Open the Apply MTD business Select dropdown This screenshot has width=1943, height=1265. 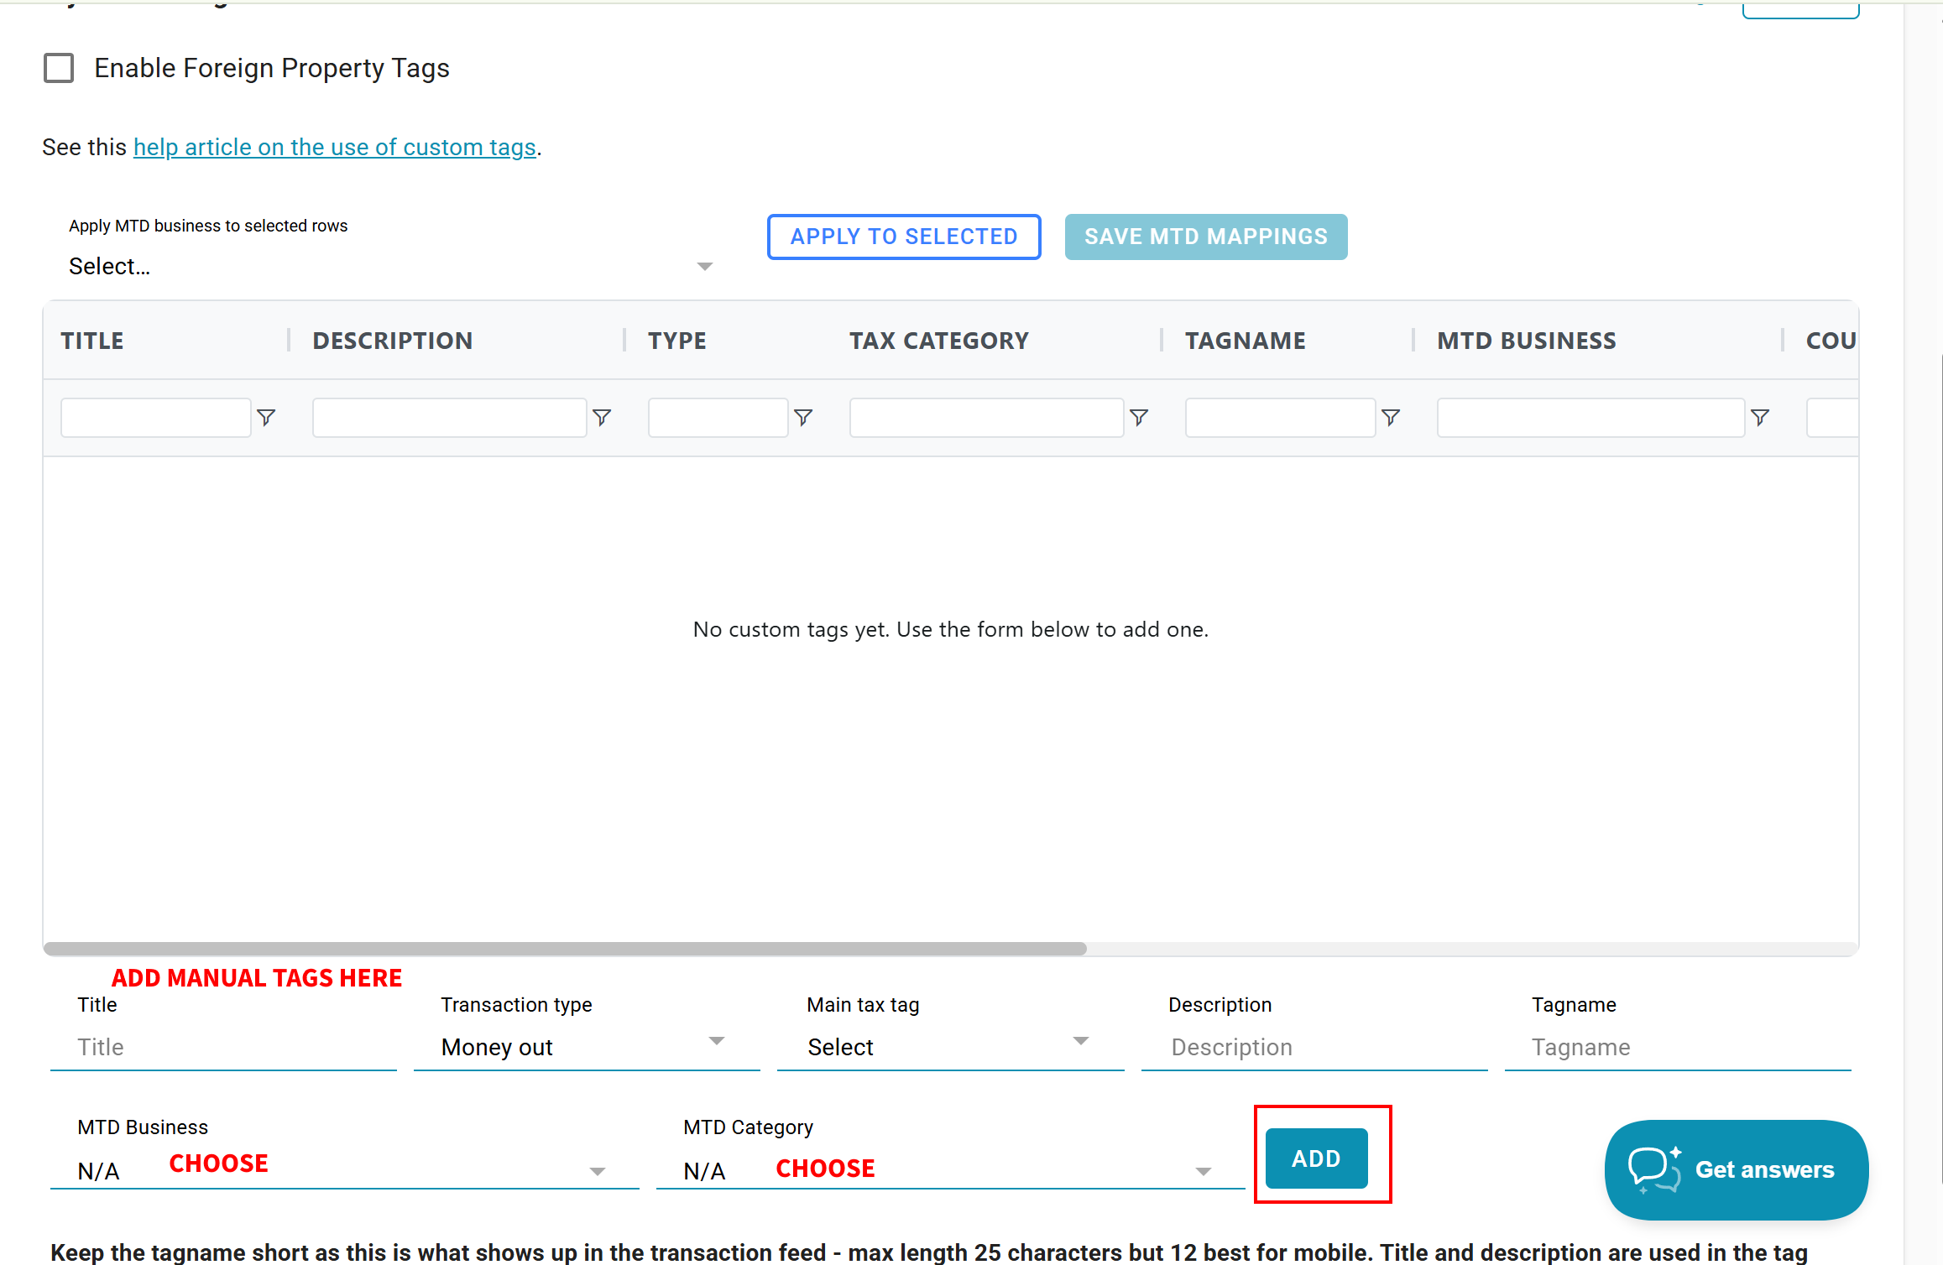coord(390,266)
